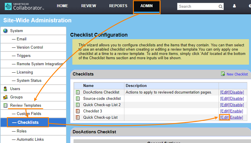Open the Email settings page
The width and height of the screenshot is (251, 143).
[x=33, y=39]
